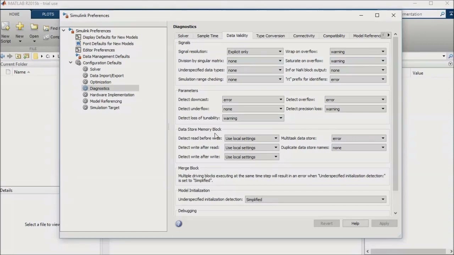Click the New Script icon in MATLAB toolbar

5,26
